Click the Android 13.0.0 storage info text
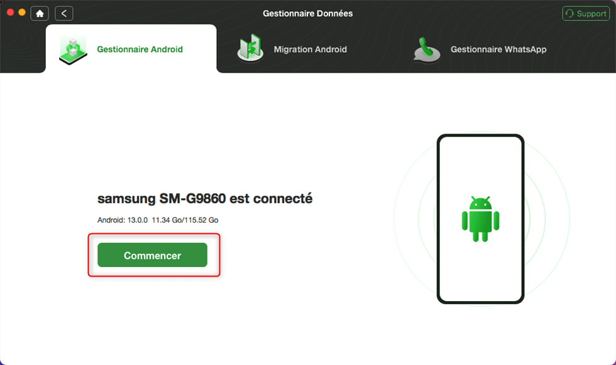 [158, 220]
